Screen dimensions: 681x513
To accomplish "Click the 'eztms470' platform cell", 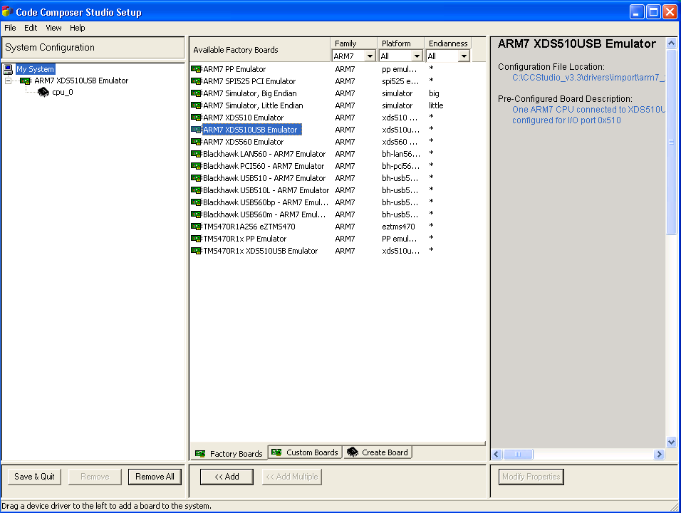I will [x=398, y=227].
